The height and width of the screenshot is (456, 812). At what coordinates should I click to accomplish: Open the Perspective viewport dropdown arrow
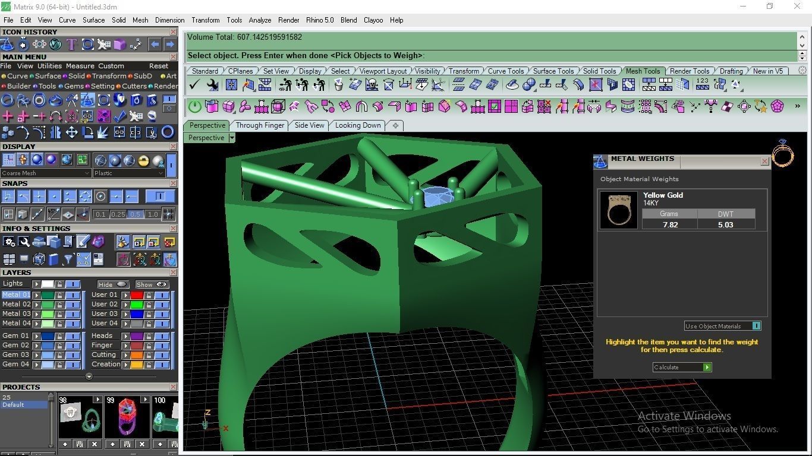[232, 138]
